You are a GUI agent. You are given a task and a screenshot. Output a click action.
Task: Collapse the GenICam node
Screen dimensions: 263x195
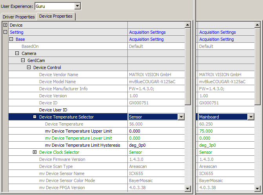pos(23,60)
